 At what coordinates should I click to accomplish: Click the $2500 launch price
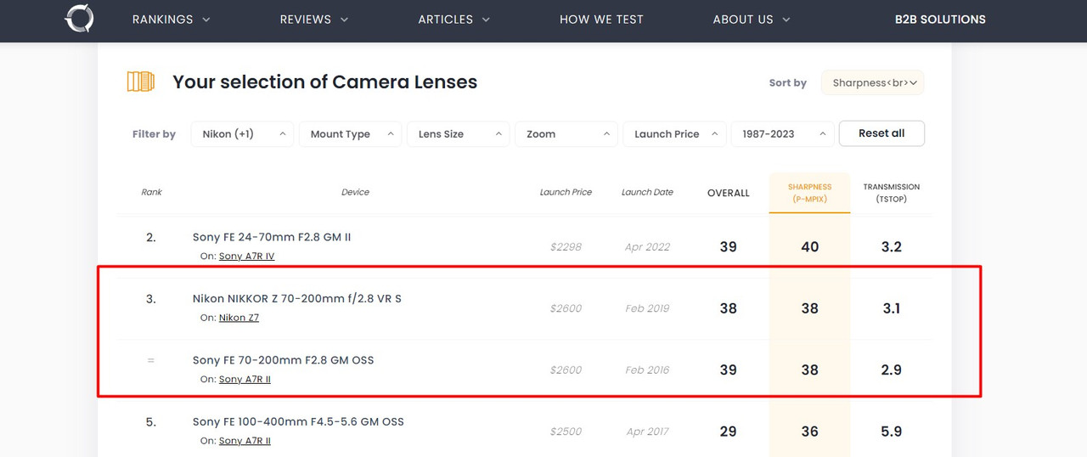[566, 432]
